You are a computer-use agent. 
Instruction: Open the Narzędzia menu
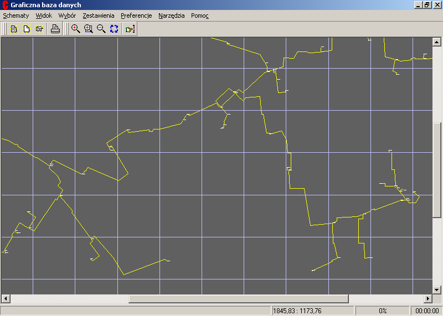pyautogui.click(x=171, y=15)
